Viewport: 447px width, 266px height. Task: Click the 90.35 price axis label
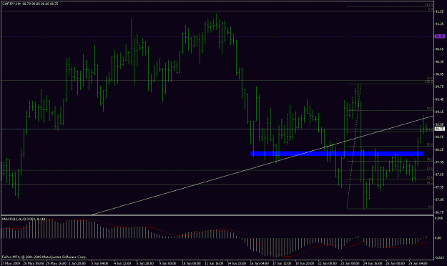click(439, 61)
